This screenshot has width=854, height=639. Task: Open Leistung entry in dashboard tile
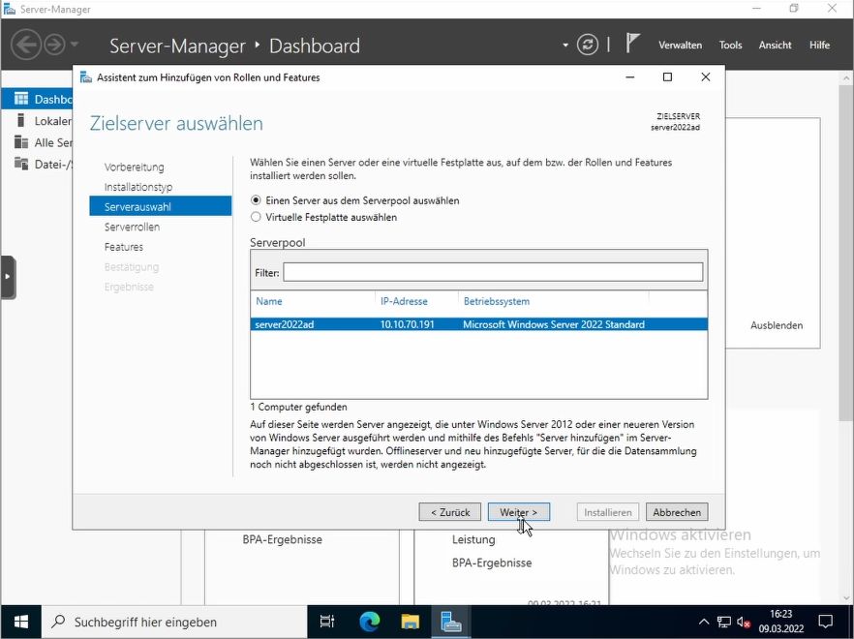coord(473,539)
